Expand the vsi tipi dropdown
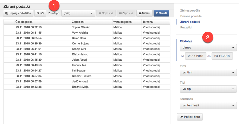The height and width of the screenshot is (124, 239). tap(208, 89)
